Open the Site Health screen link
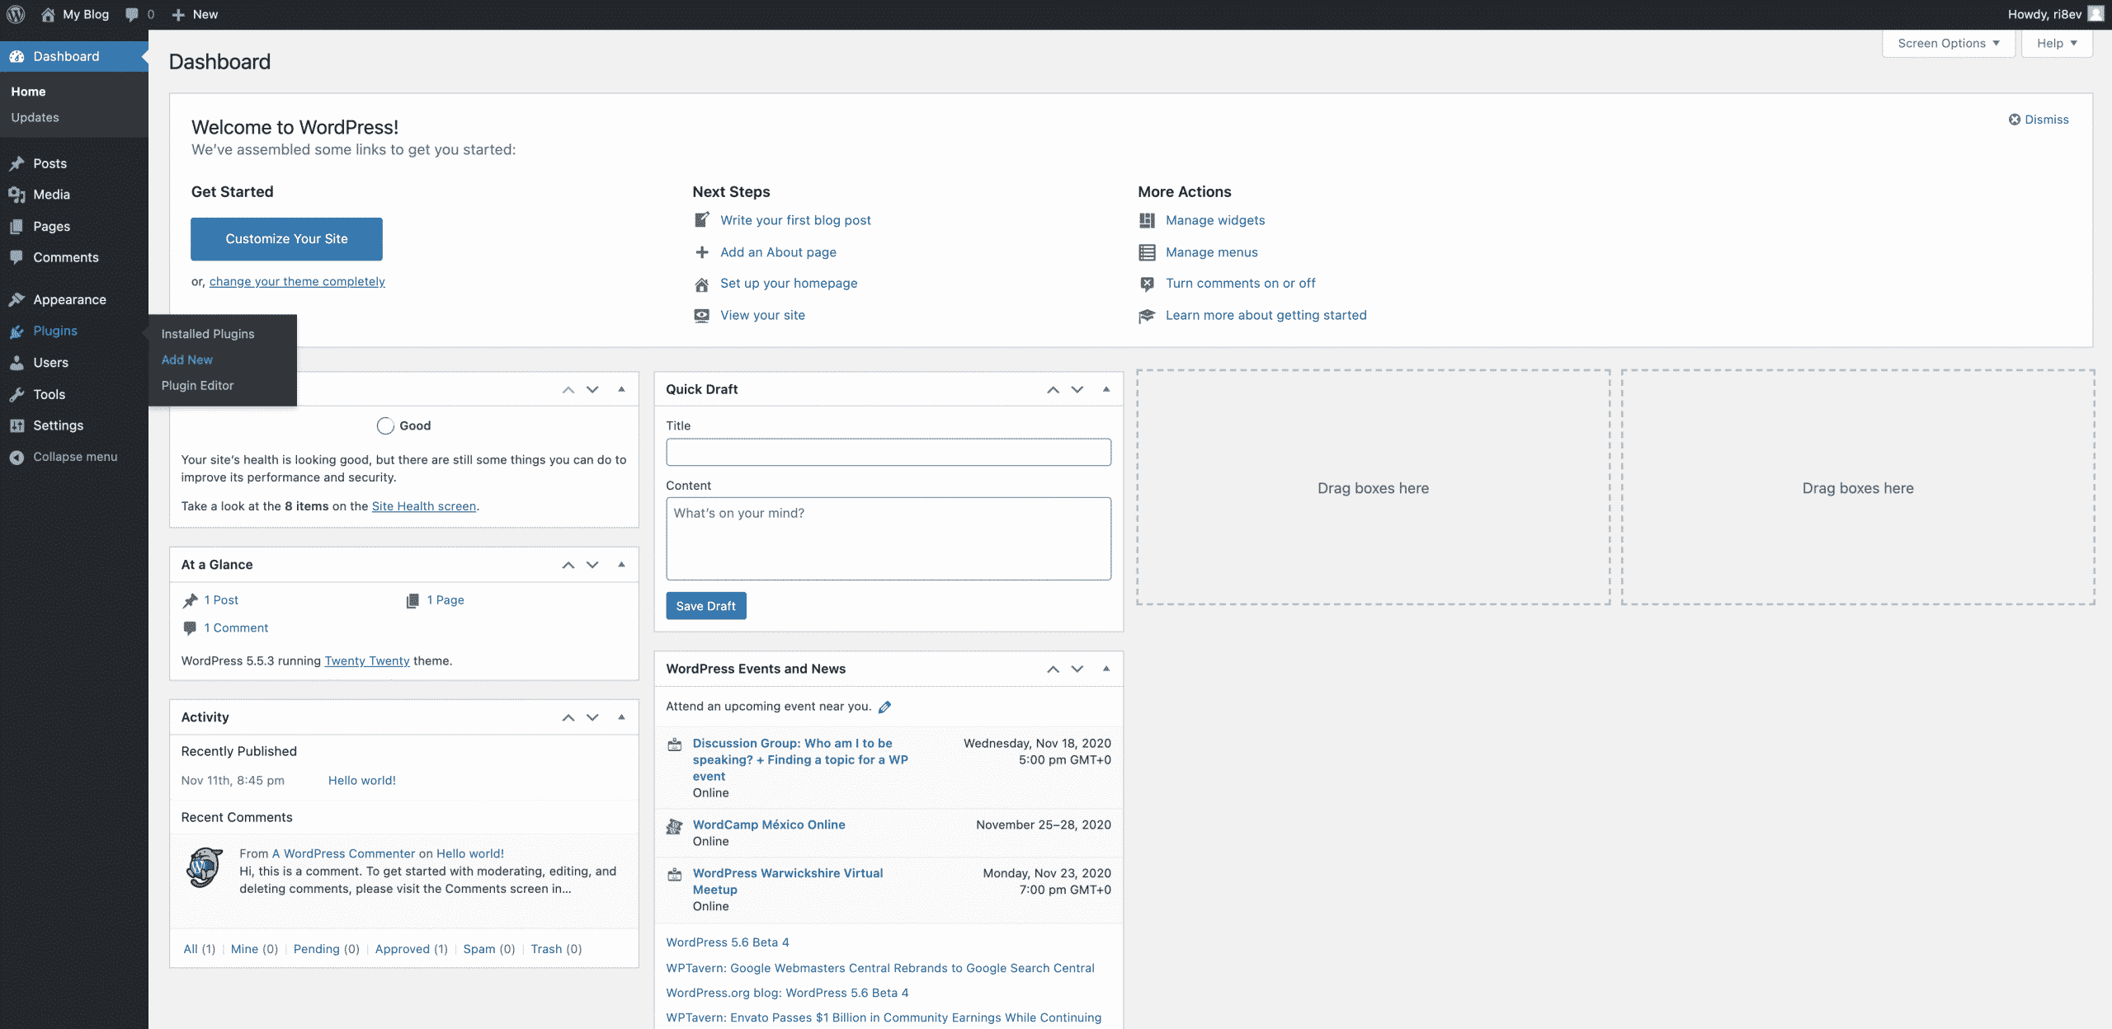Viewport: 2112px width, 1029px height. coord(424,506)
